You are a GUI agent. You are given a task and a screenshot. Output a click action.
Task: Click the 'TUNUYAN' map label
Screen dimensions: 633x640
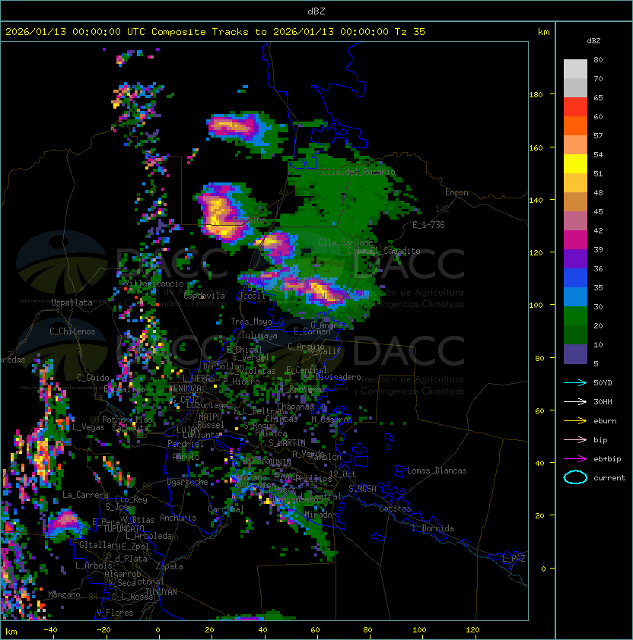pyautogui.click(x=161, y=592)
